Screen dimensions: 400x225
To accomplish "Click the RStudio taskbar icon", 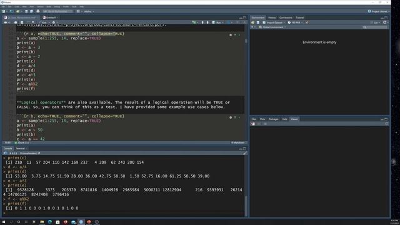I will [81, 222].
